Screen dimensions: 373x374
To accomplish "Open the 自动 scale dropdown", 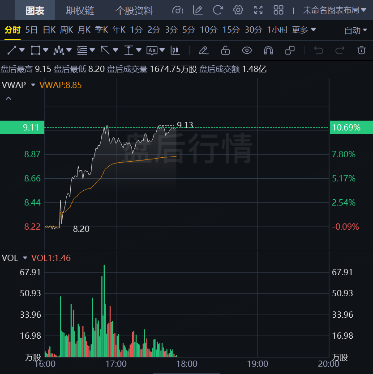I will [x=356, y=30].
